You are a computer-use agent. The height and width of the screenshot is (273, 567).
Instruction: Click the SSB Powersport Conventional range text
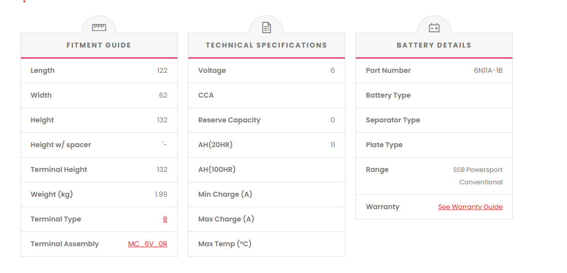(x=478, y=176)
